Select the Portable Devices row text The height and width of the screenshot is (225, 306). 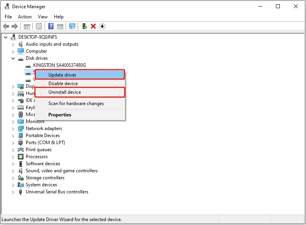pos(43,136)
